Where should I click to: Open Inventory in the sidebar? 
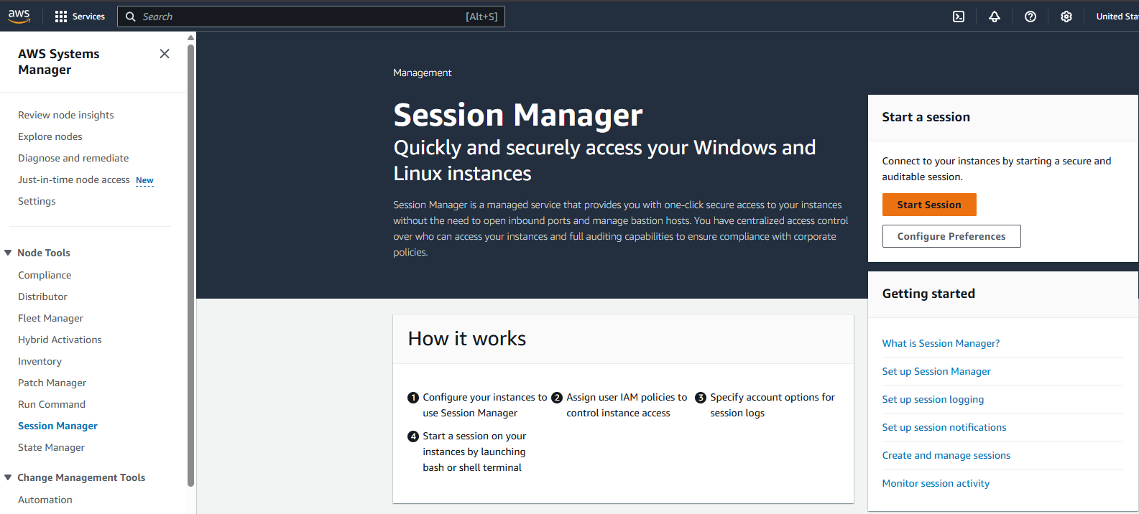40,361
